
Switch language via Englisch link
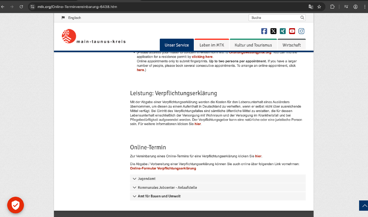coord(75,18)
